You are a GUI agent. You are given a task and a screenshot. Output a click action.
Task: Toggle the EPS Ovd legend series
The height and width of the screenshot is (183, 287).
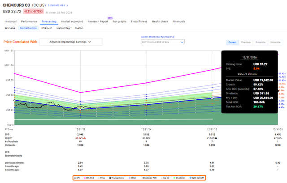click(89, 178)
